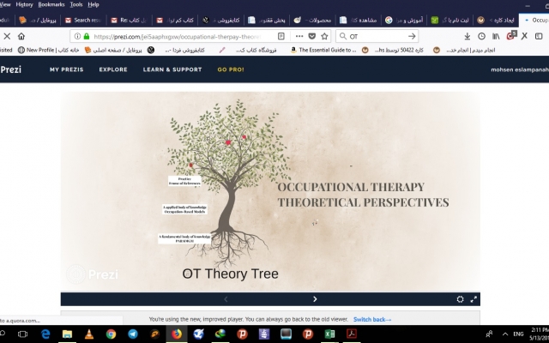Screen dimensions: 549x343
Task: Save page to Pocket
Action: (312, 36)
